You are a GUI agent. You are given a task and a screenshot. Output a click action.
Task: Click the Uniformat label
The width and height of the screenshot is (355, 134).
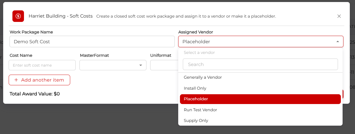click(161, 55)
